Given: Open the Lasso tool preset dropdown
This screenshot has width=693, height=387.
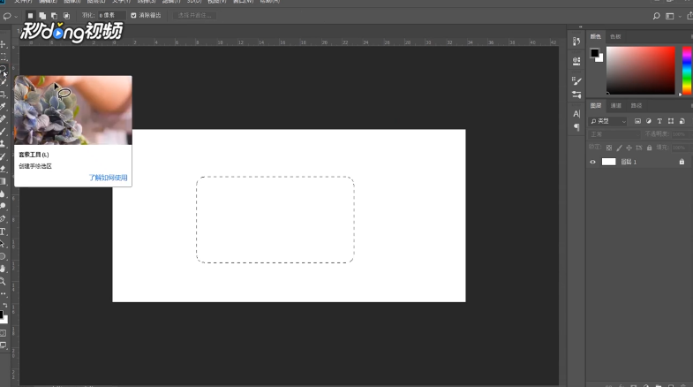Looking at the screenshot, I should (16, 17).
